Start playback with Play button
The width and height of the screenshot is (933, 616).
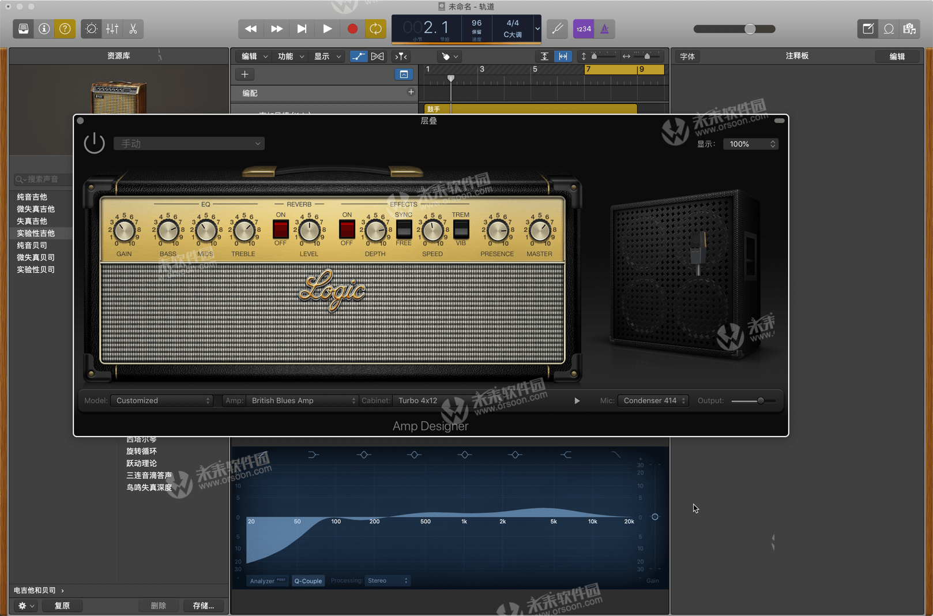click(327, 29)
